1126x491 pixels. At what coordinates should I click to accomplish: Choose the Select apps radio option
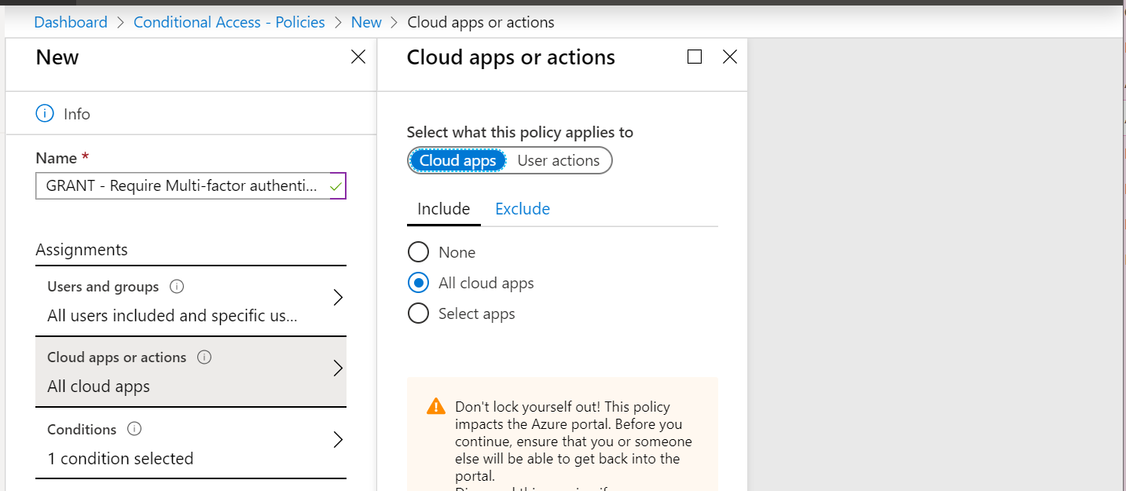[419, 313]
